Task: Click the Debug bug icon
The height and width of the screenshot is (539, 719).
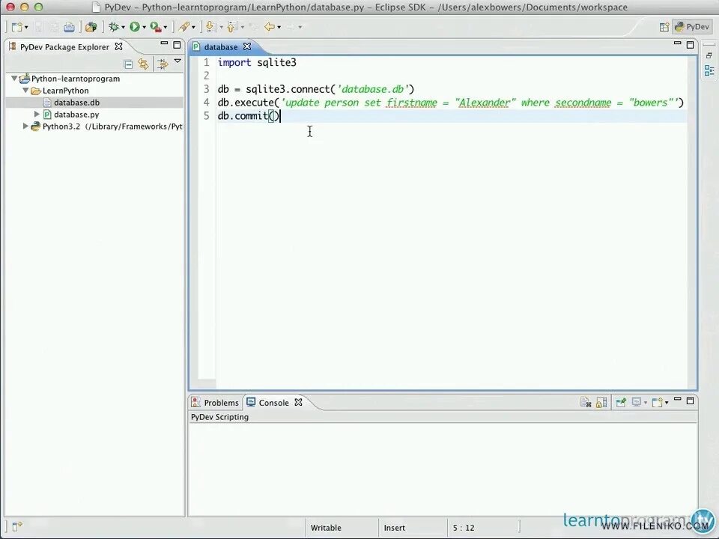Action: click(114, 27)
